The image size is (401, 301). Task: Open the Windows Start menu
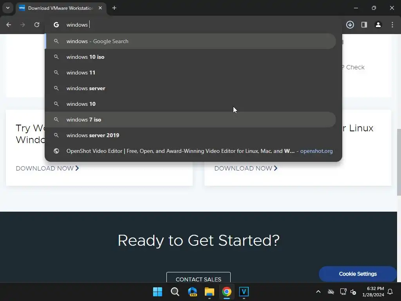(x=157, y=292)
